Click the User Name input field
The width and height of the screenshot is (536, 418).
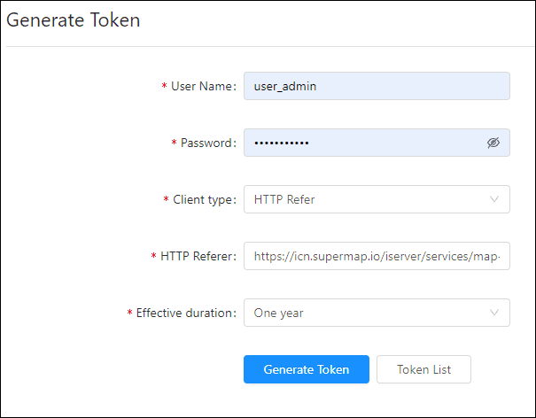pos(377,86)
